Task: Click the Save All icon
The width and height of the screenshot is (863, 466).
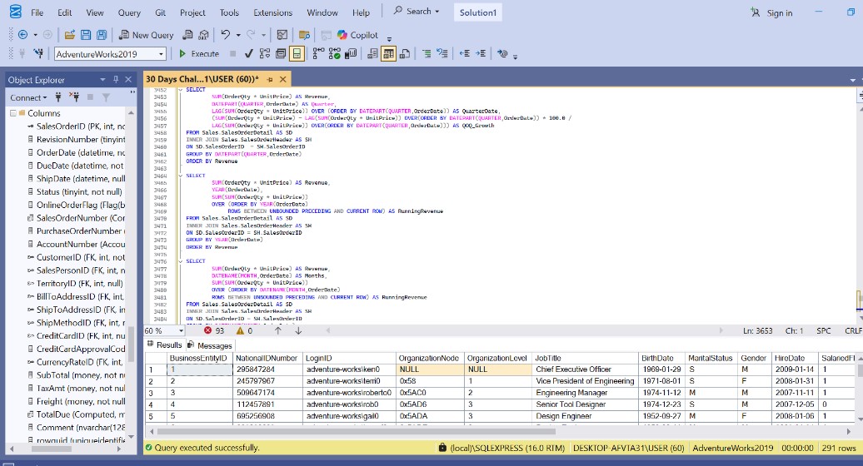Action: click(x=101, y=35)
